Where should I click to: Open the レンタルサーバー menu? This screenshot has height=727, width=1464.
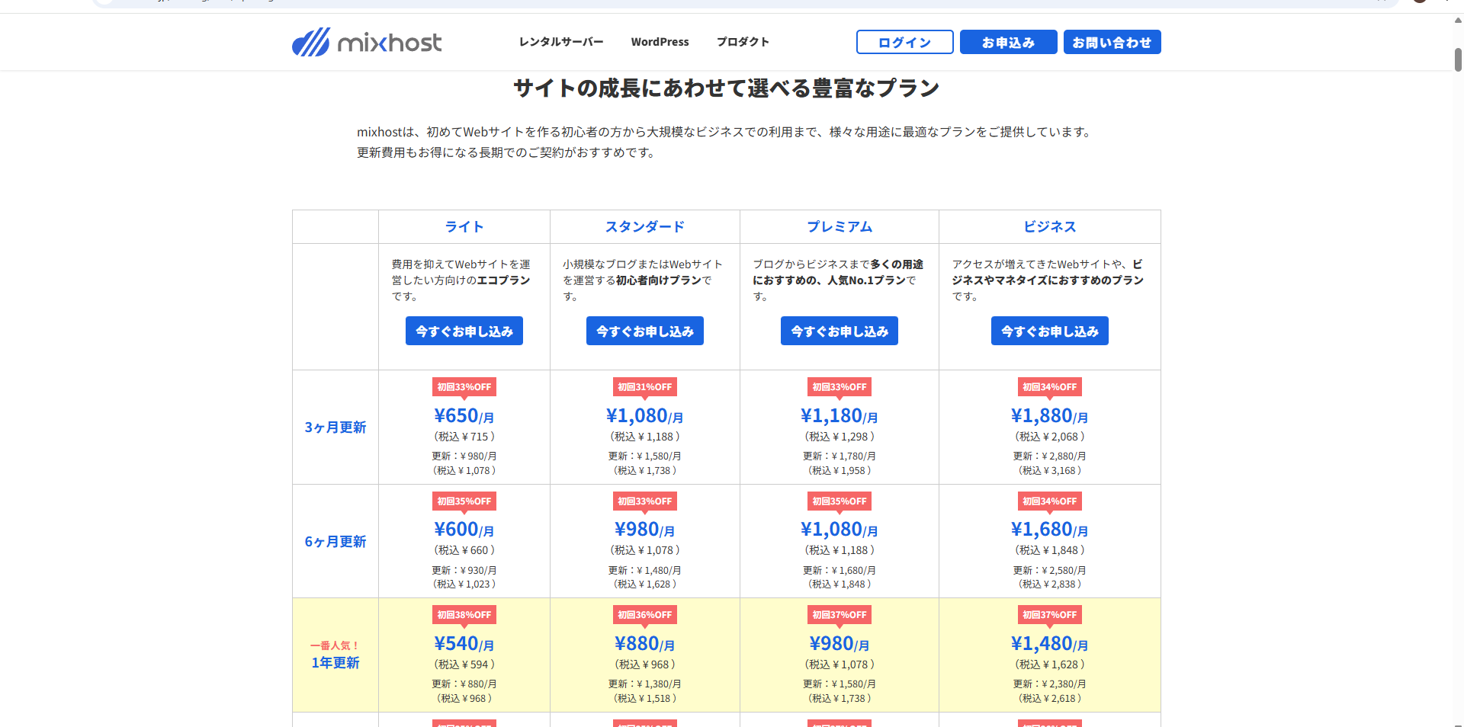click(x=560, y=42)
